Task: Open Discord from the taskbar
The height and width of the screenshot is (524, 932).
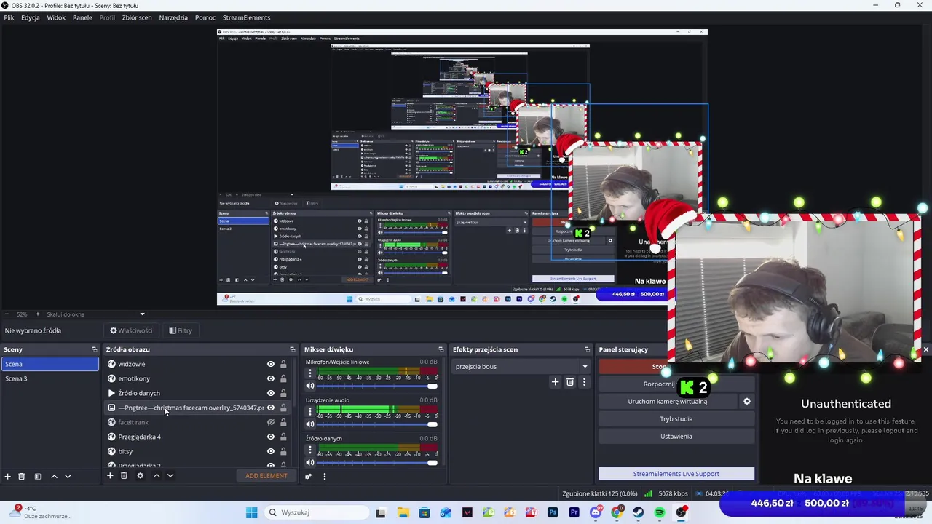Action: pos(596,512)
